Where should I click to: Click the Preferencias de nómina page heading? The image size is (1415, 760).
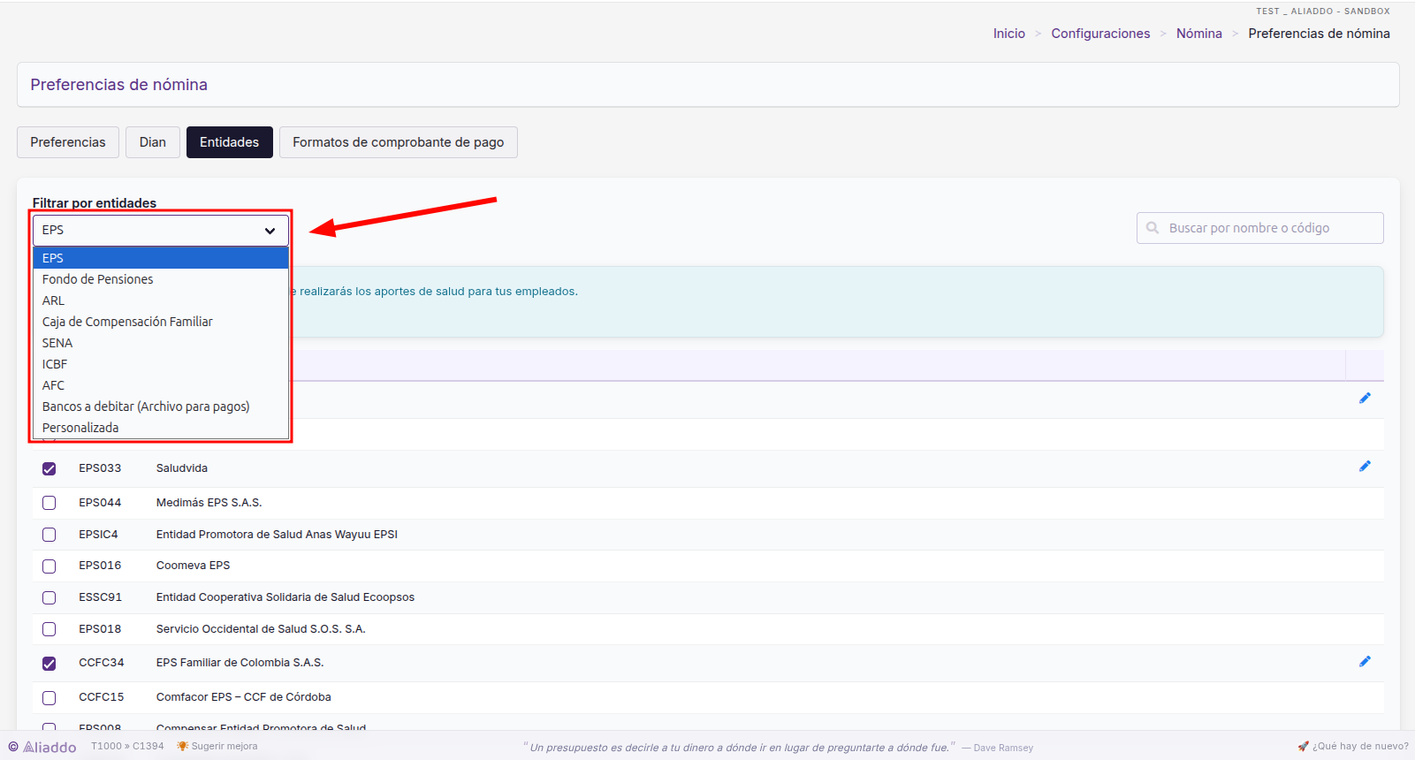119,85
